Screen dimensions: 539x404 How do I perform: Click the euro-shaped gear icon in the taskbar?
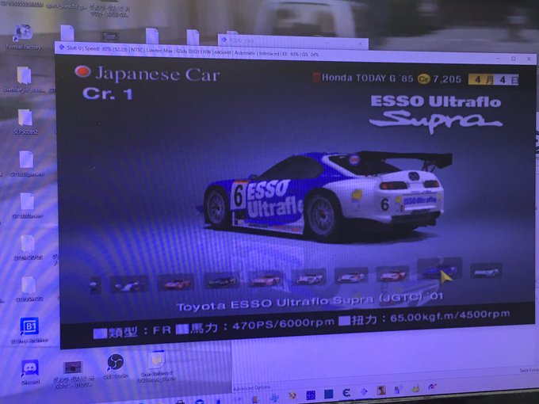[346, 393]
